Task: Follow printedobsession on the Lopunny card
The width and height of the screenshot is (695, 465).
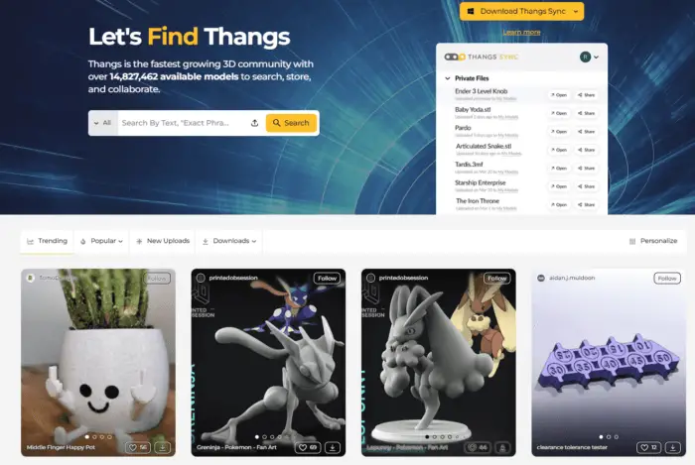Action: (x=496, y=278)
